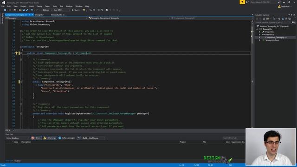Click the Refresh icon in Solution Explorer
297x167 pixels.
click(283, 19)
